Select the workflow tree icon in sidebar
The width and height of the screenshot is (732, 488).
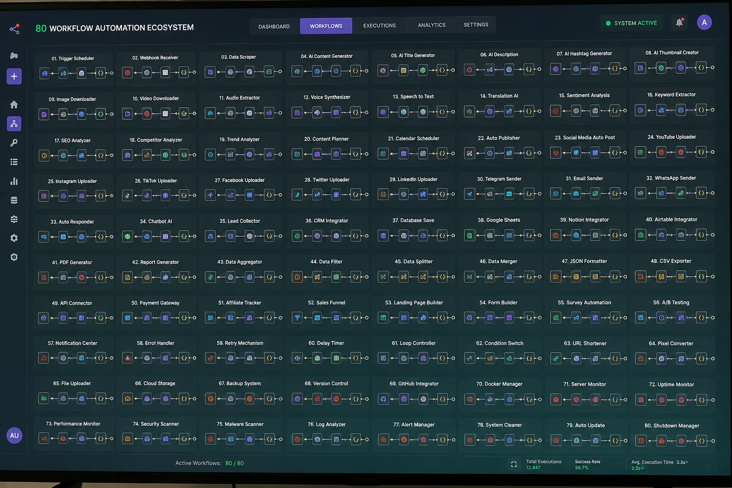click(x=14, y=124)
